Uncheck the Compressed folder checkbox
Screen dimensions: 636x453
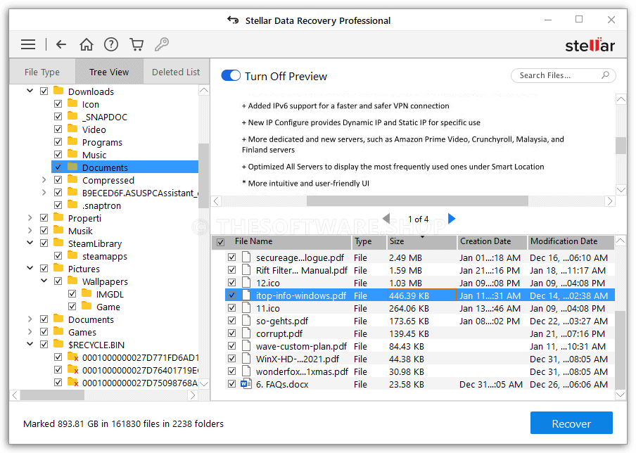pos(58,179)
